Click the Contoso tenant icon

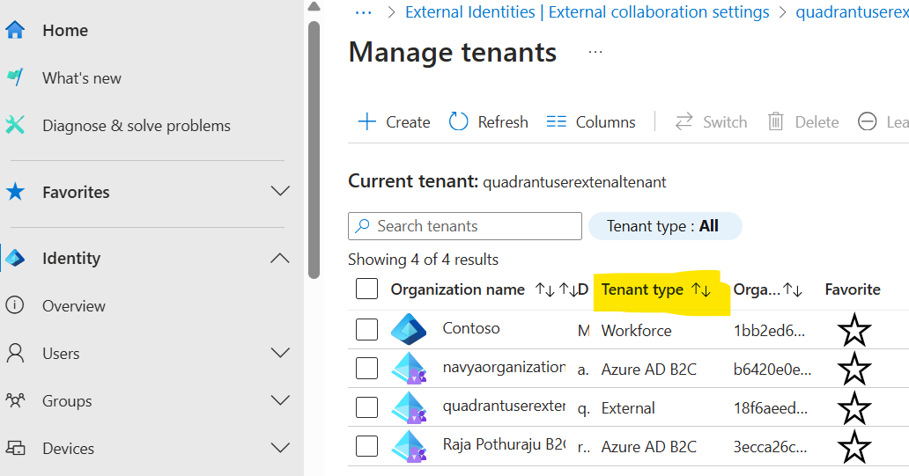[x=409, y=329]
